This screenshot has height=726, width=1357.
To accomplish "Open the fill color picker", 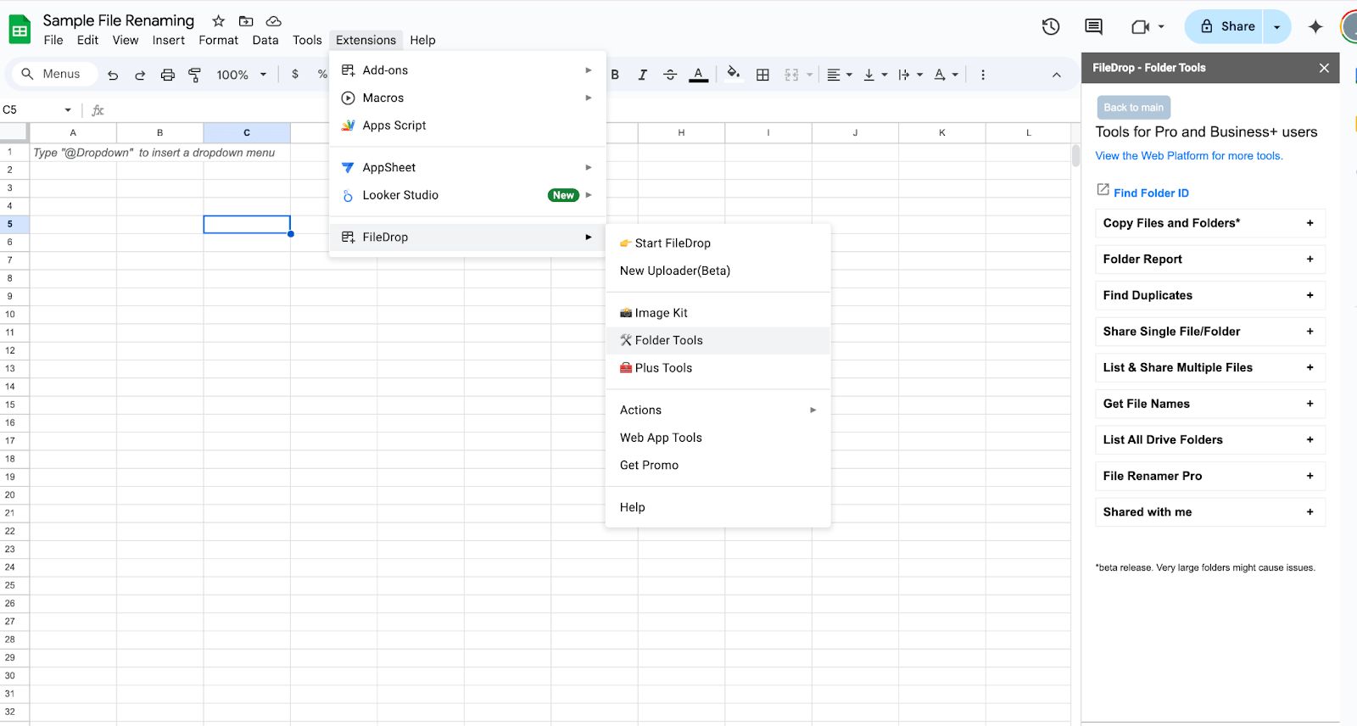I will pos(734,75).
